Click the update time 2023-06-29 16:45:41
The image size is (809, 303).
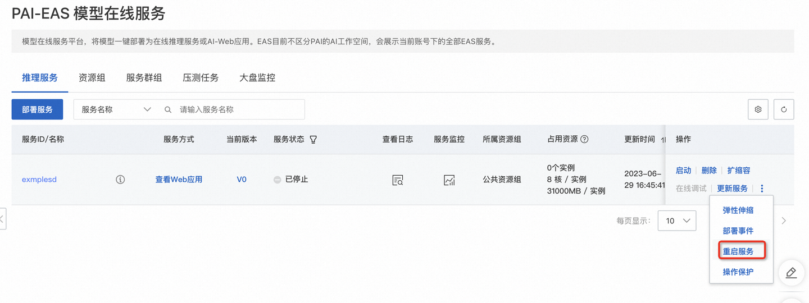point(644,180)
